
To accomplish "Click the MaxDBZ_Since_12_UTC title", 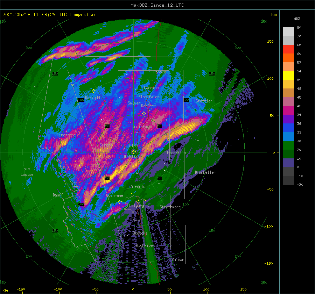I will coord(157,5).
